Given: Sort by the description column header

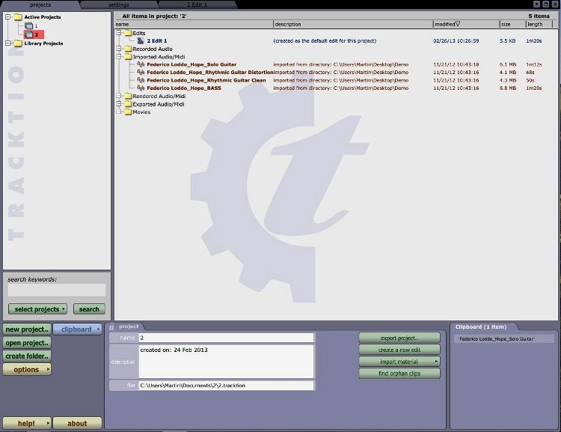Looking at the screenshot, I should pyautogui.click(x=353, y=25).
